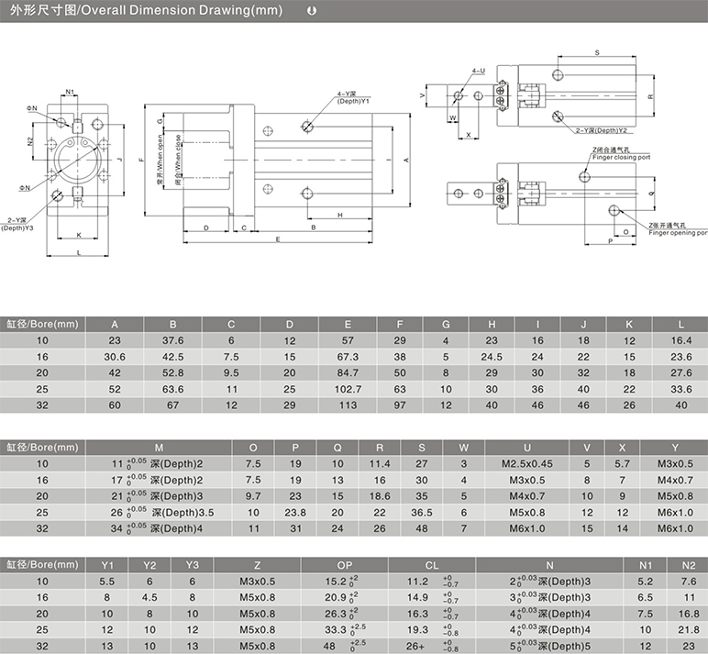Select cell value 4.5 in column Y2
The width and height of the screenshot is (708, 654).
(x=149, y=597)
